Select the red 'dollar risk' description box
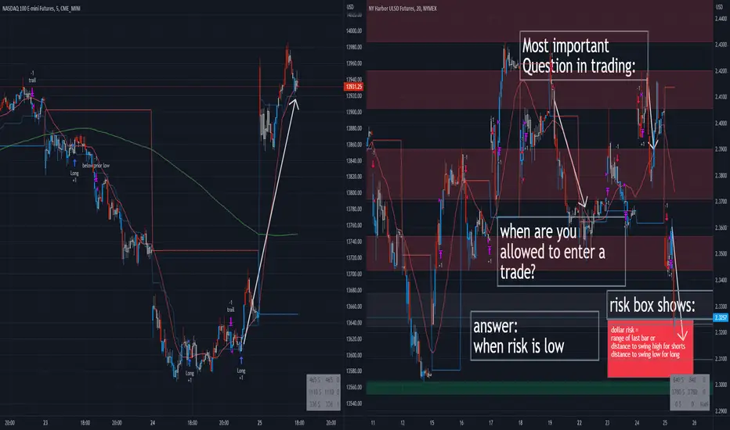This screenshot has height=430, width=730. pyautogui.click(x=650, y=348)
